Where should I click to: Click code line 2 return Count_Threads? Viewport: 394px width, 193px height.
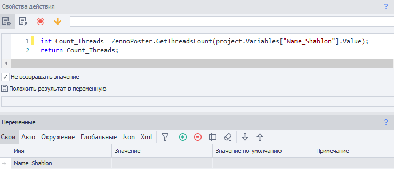coord(79,50)
